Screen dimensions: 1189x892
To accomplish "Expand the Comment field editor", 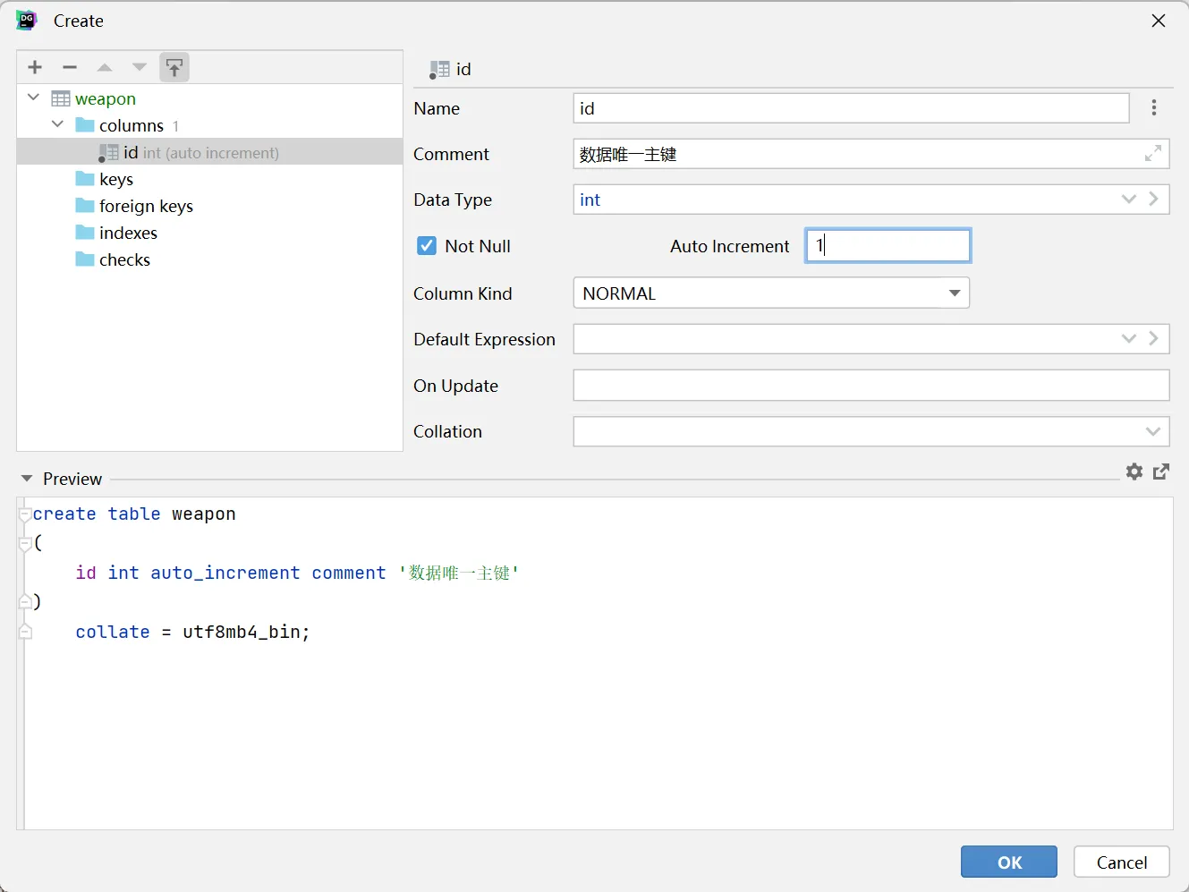I will coord(1153,154).
